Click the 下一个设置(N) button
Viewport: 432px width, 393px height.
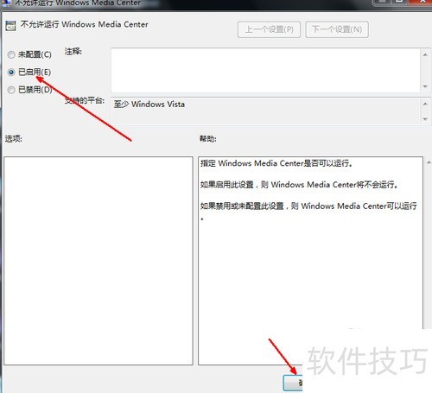[x=337, y=29]
